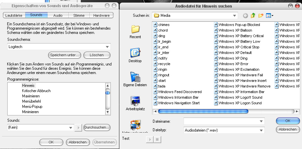
Task: Select Windows XP Critical Stop file
Action: [x=237, y=47]
